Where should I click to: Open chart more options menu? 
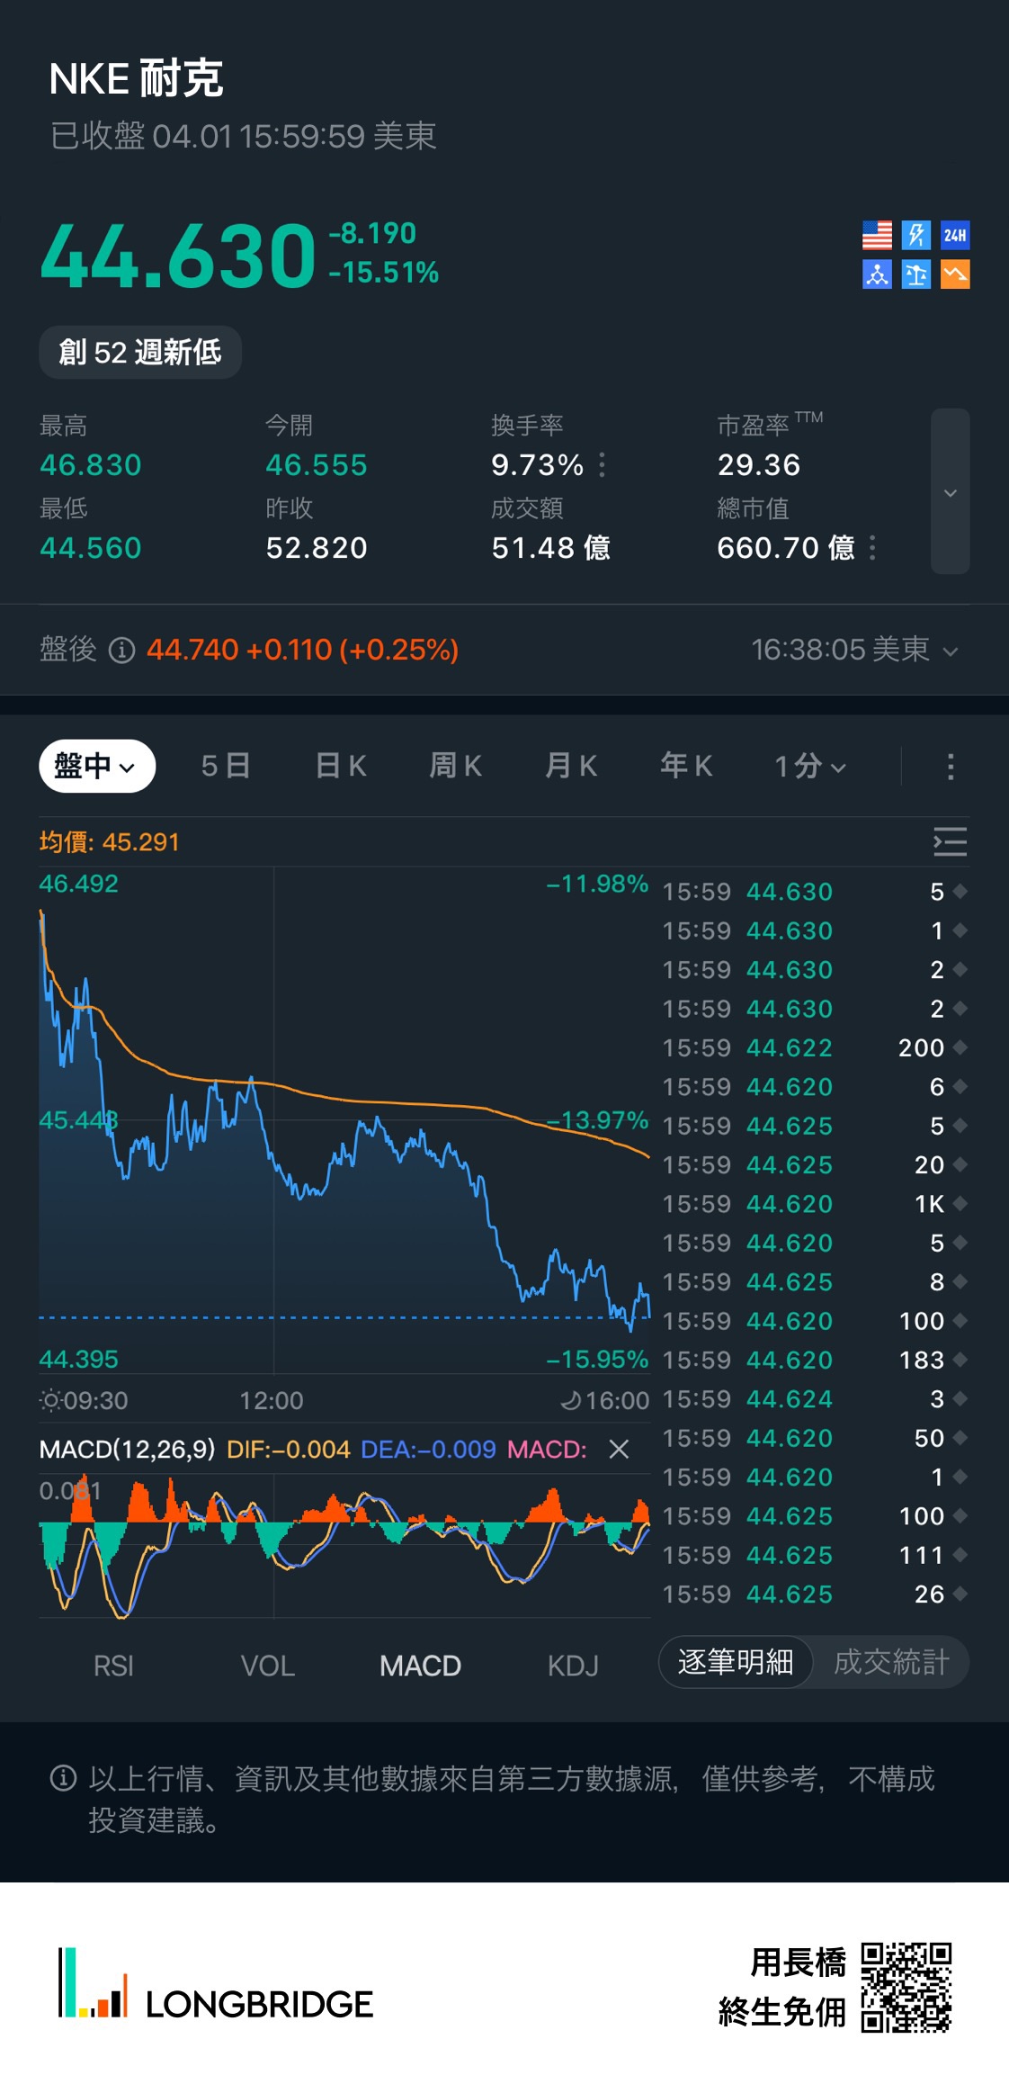coord(950,767)
